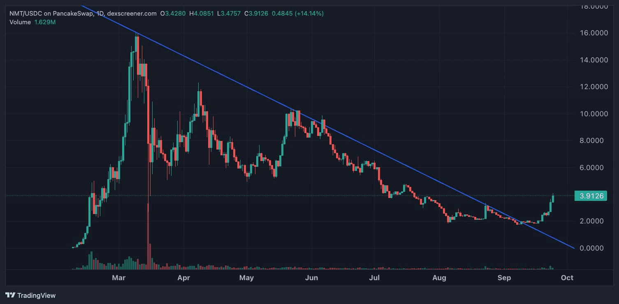Click the Aug label on time axis
This screenshot has height=304, width=619.
439,278
